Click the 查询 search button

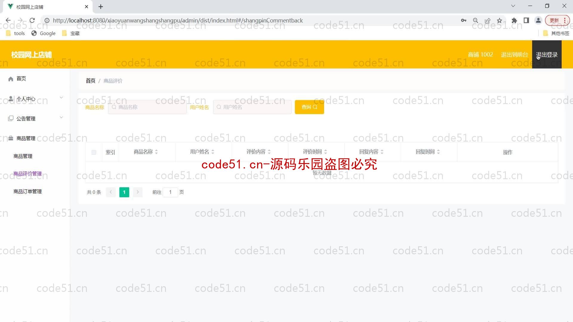coord(309,107)
